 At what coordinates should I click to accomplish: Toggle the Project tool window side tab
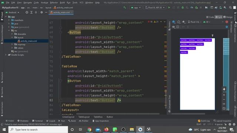(2, 16)
